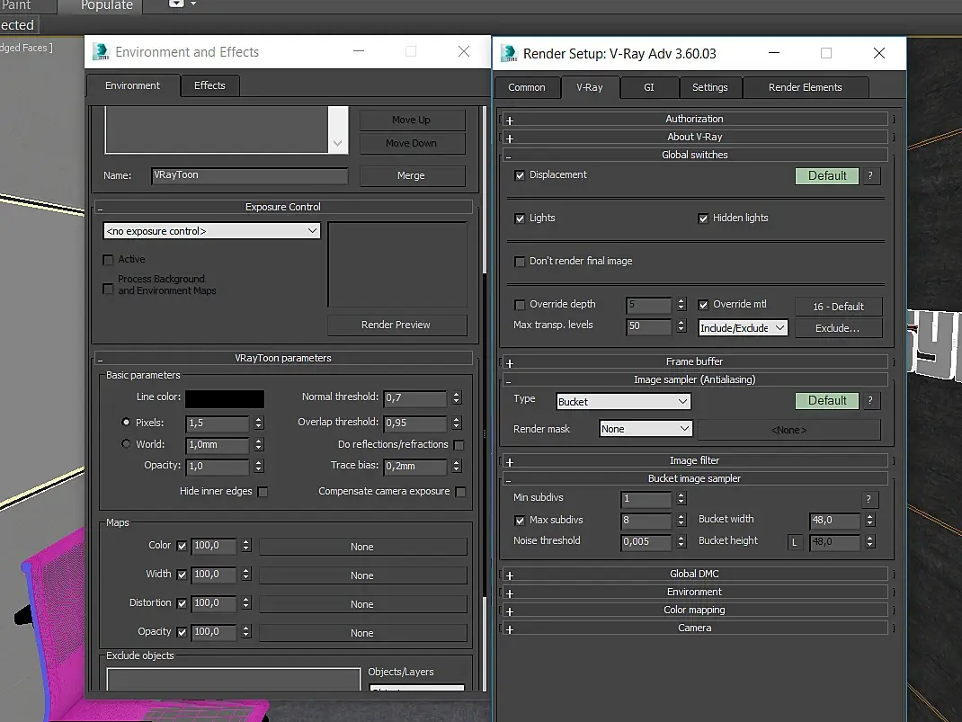Enable Don't render final image
Screen dimensions: 962x722
tap(520, 262)
